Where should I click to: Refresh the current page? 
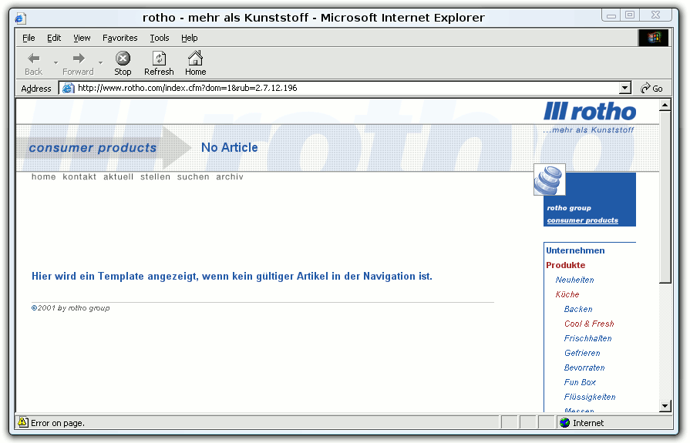click(x=159, y=63)
